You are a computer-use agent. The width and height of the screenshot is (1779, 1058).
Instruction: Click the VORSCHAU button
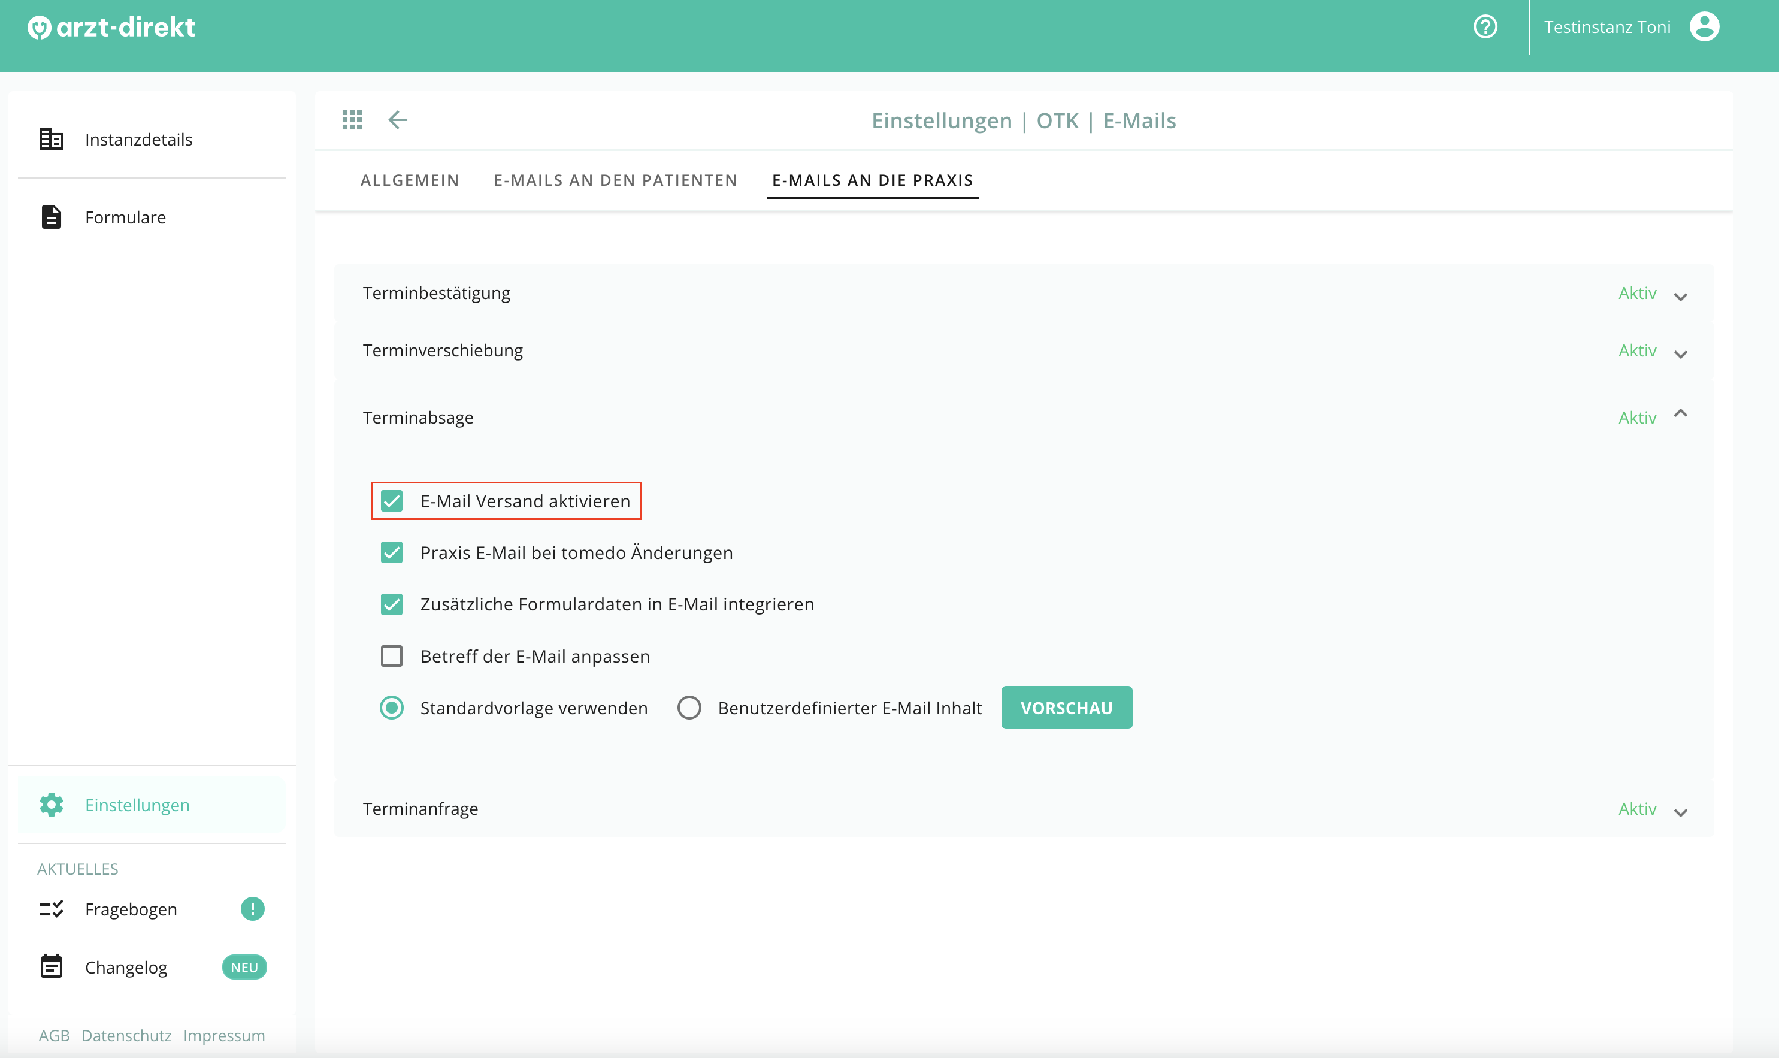coord(1066,708)
